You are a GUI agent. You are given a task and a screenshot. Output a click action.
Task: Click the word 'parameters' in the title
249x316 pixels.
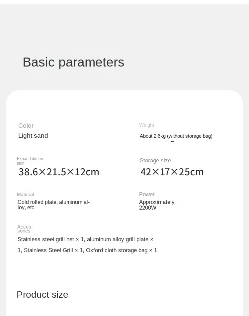[x=91, y=63]
